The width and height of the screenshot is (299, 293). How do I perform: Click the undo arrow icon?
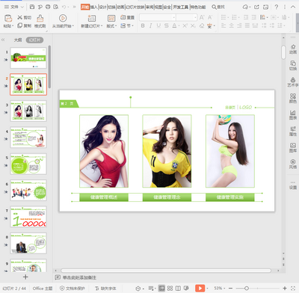coord(64,7)
